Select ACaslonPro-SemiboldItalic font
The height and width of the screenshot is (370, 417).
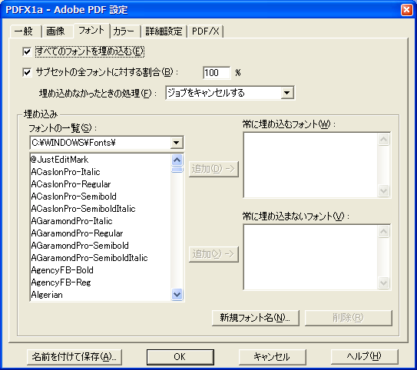[101, 209]
